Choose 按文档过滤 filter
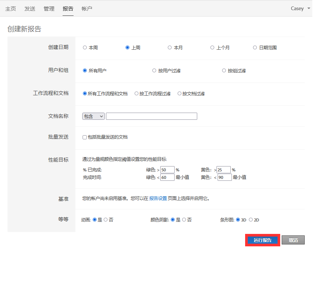313x284 pixels. 180,93
